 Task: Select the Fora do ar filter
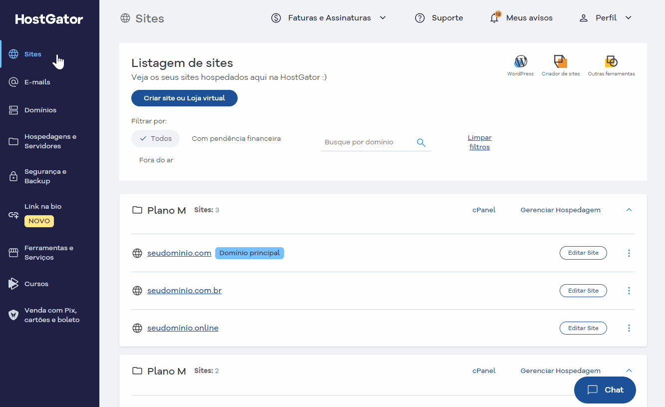156,160
